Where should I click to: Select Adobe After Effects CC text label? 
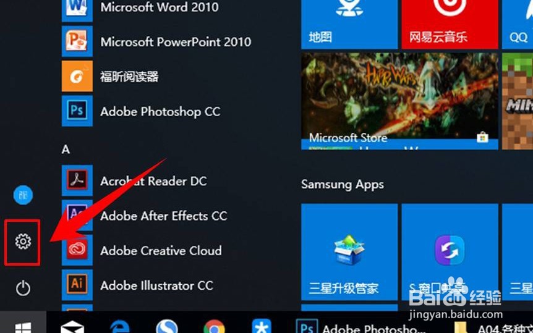point(164,216)
